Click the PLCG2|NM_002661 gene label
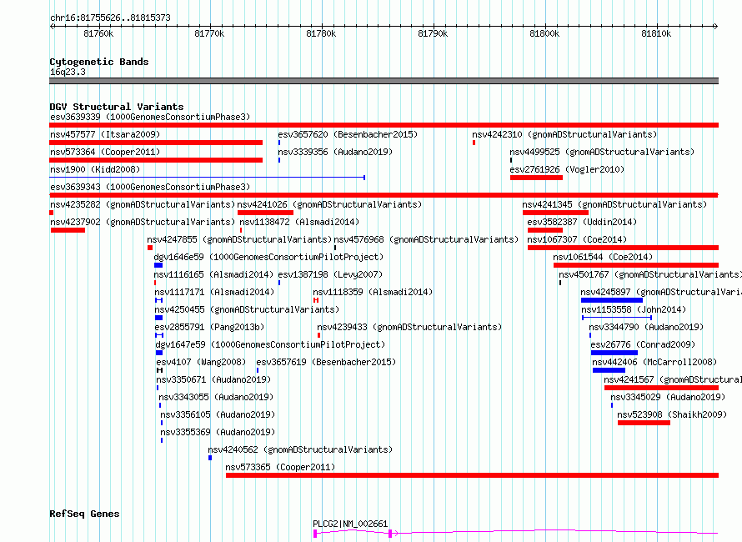 point(350,524)
